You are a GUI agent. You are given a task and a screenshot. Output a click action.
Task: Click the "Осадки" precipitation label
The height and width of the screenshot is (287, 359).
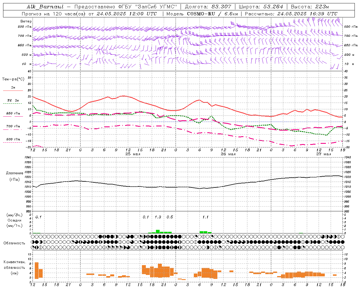coord(14,220)
